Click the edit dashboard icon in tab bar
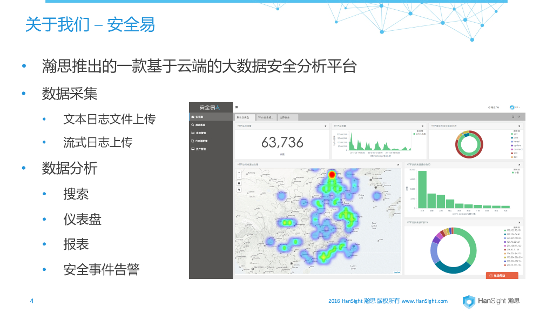This screenshot has height=312, width=553. 519,117
